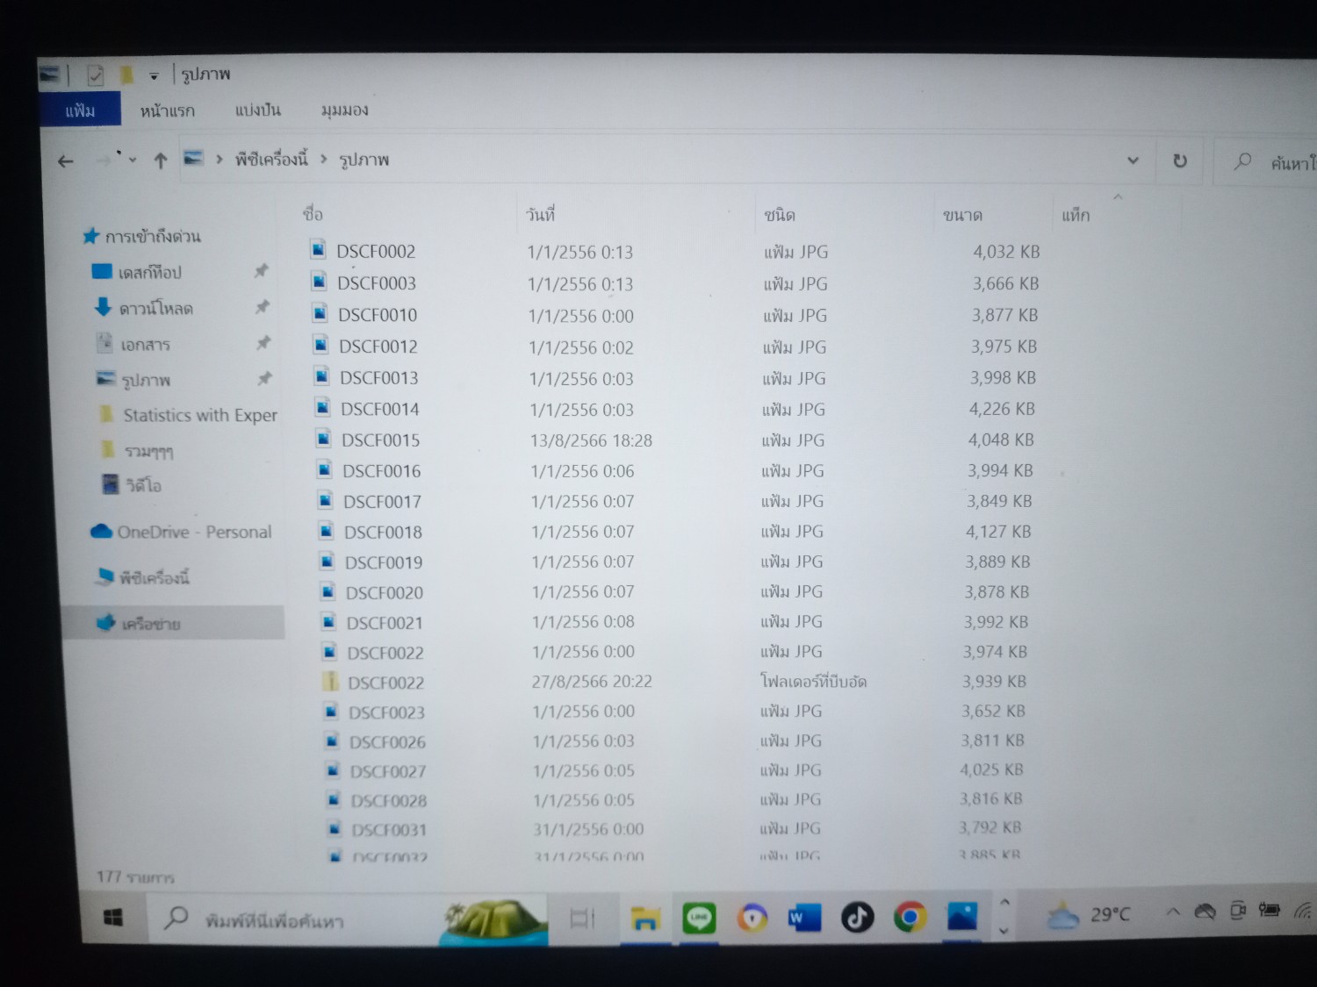The height and width of the screenshot is (987, 1317).
Task: Open the Customize Quick Access Toolbar dropdown
Action: pyautogui.click(x=154, y=76)
